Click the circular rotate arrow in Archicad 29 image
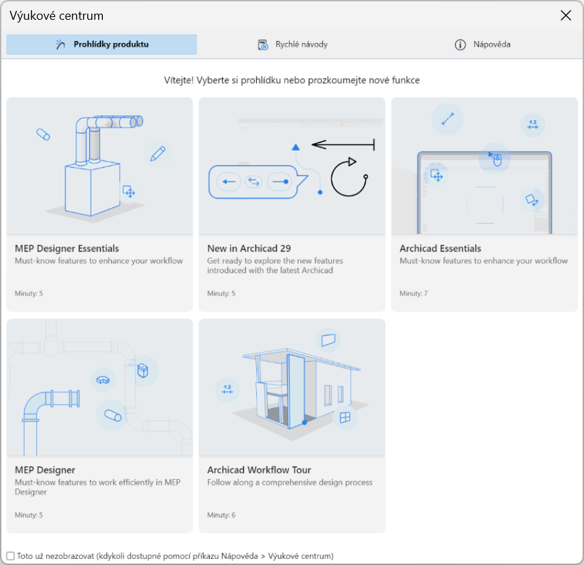584x565 pixels. click(348, 177)
